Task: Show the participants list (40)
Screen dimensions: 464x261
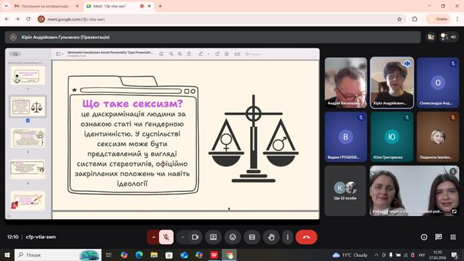Action: 449,37
